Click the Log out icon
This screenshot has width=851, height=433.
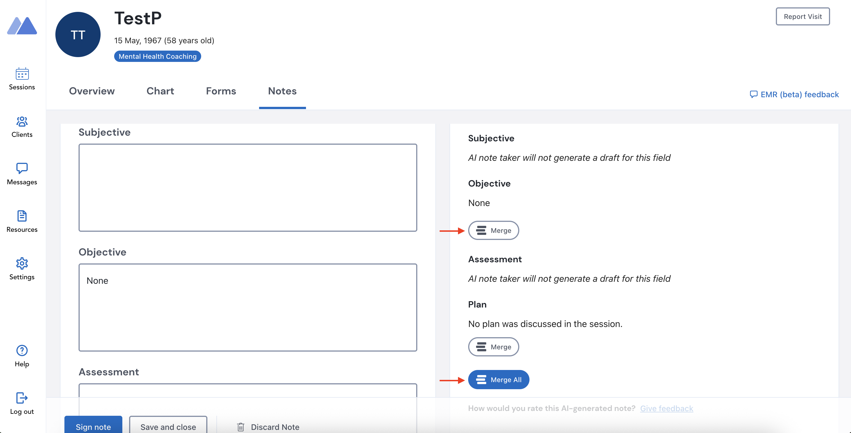[22, 398]
